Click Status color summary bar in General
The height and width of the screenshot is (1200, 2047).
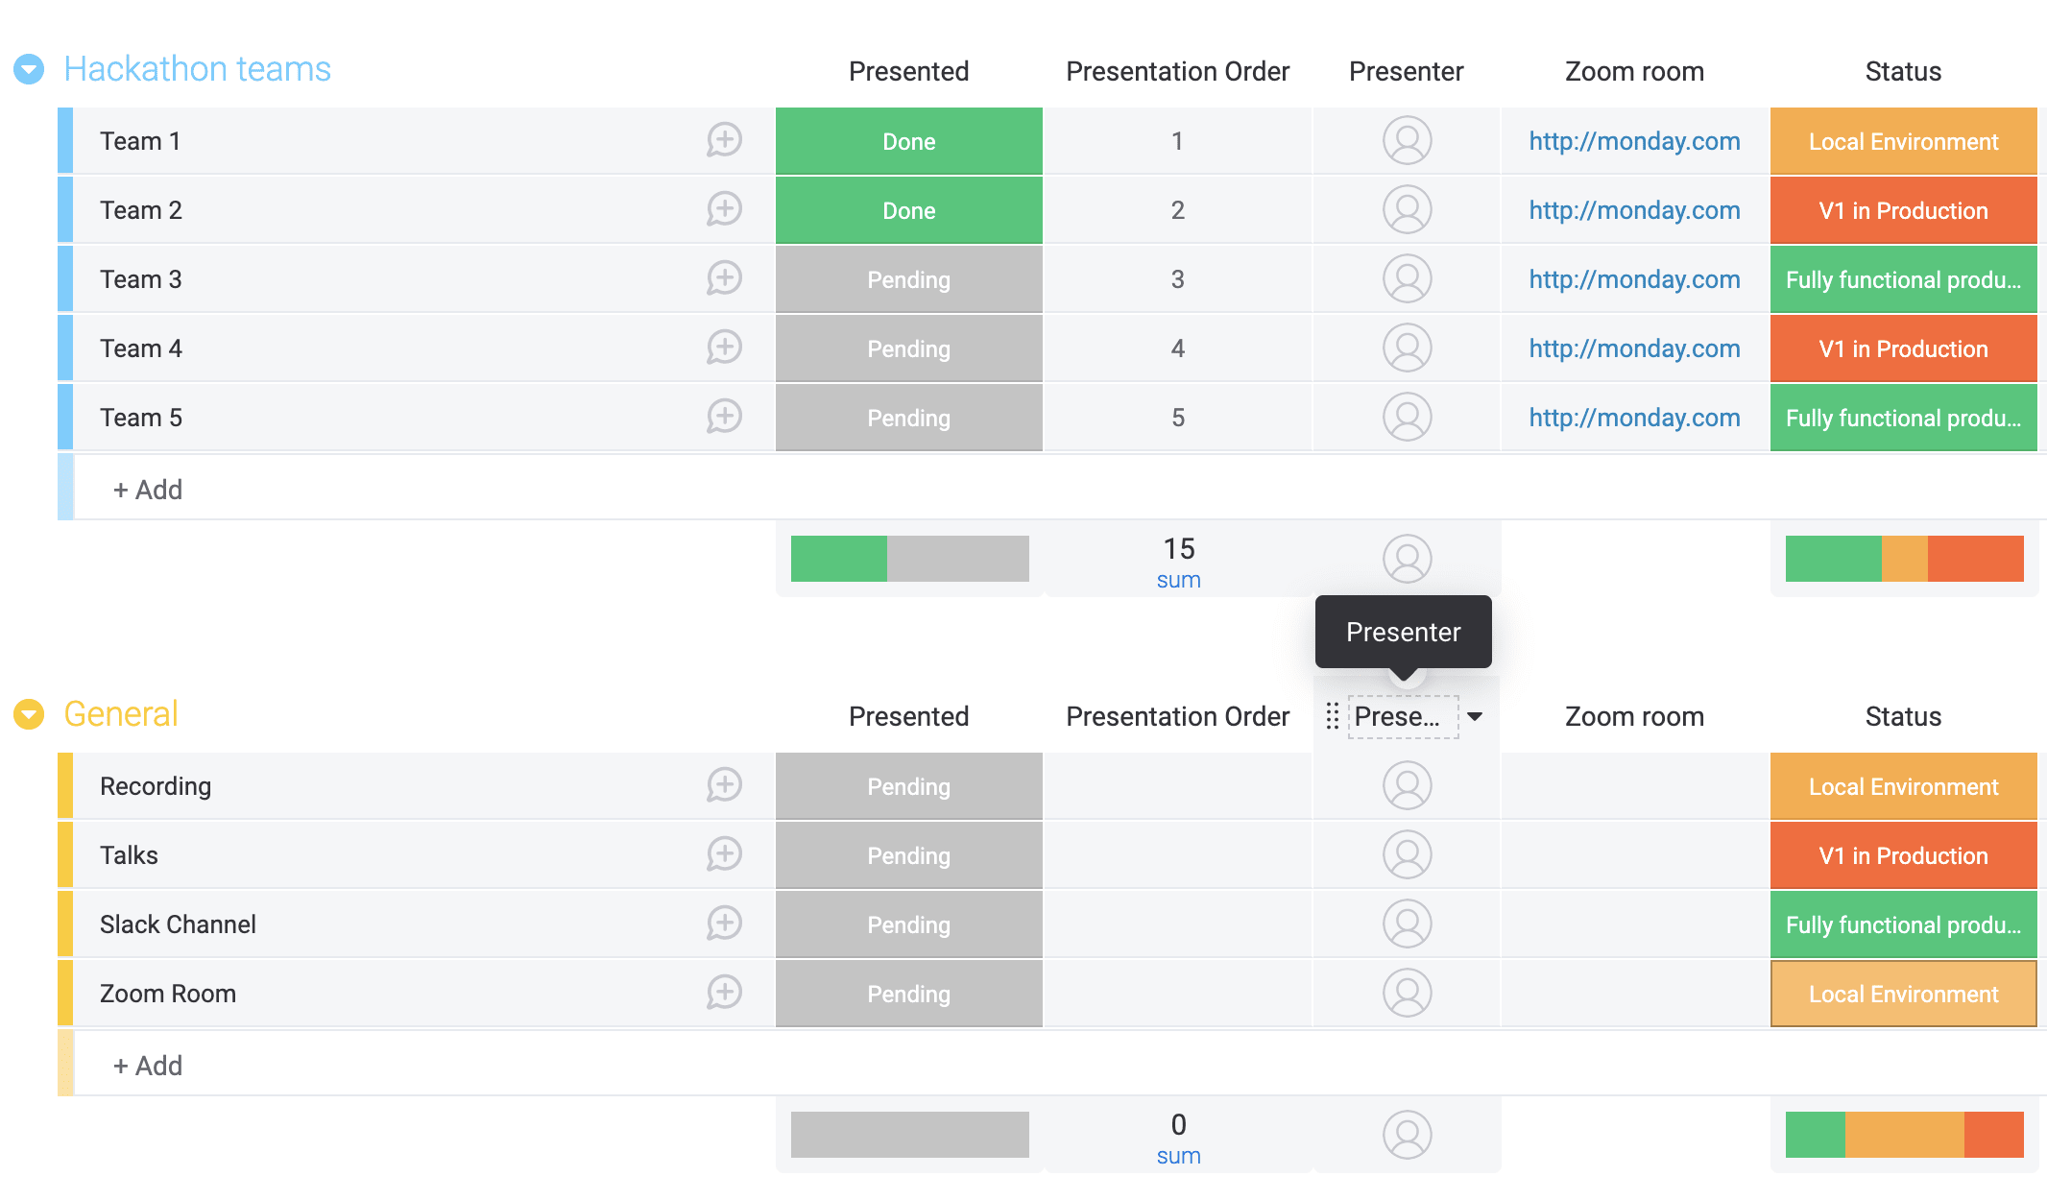[x=1904, y=1135]
